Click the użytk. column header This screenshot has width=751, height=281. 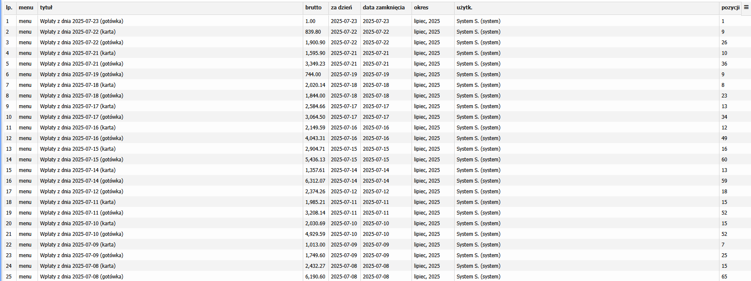coord(464,8)
